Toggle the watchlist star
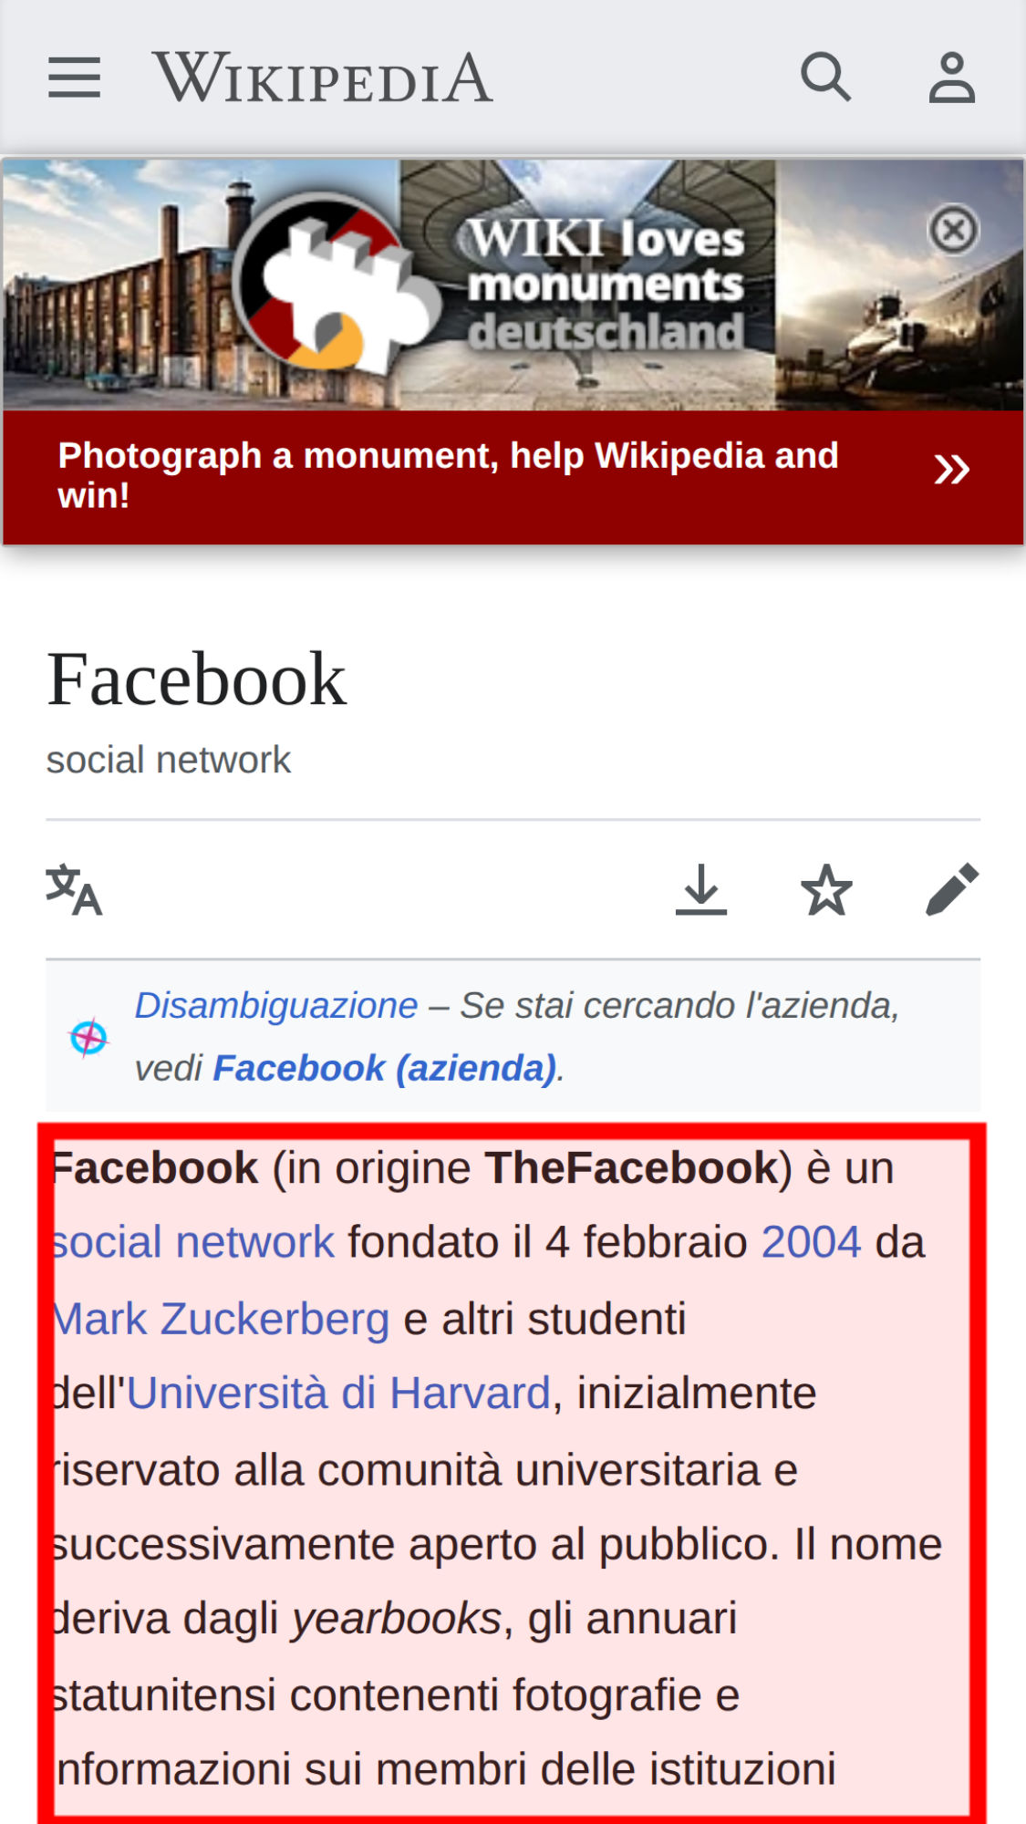The width and height of the screenshot is (1026, 1824). (x=826, y=889)
